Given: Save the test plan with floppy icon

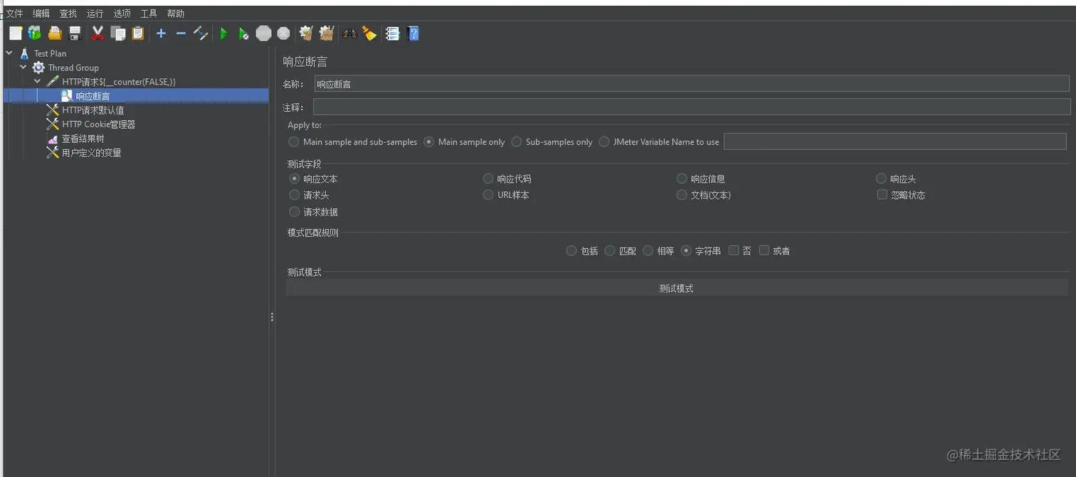Looking at the screenshot, I should coord(74,33).
